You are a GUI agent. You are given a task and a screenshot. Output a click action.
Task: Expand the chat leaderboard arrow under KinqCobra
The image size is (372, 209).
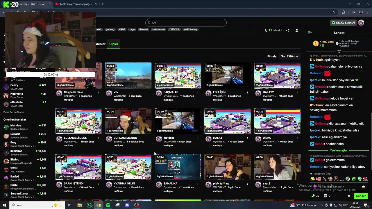pyautogui.click(x=339, y=51)
